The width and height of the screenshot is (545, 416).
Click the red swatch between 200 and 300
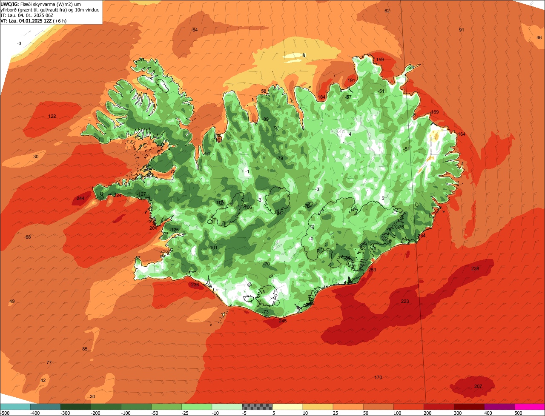[439, 407]
